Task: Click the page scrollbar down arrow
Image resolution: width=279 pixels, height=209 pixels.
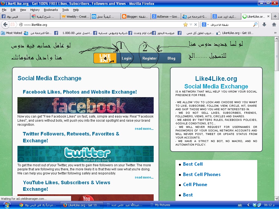Action: point(277,198)
